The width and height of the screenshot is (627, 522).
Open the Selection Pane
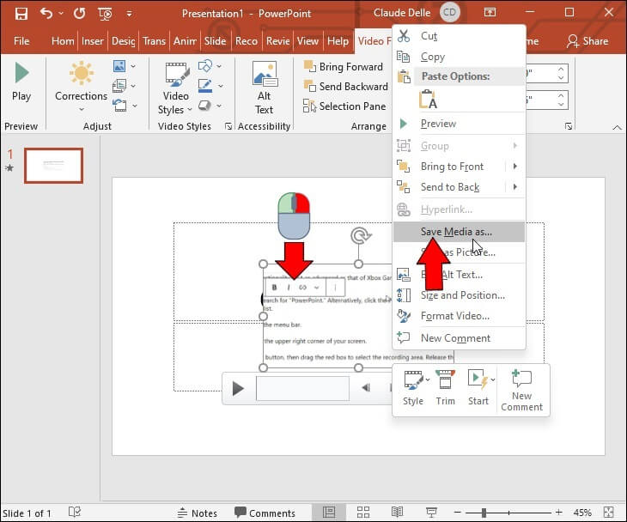pyautogui.click(x=344, y=106)
